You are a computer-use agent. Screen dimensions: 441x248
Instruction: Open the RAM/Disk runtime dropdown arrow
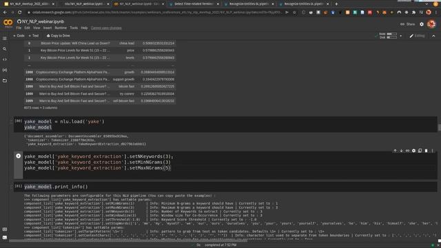tap(401, 36)
